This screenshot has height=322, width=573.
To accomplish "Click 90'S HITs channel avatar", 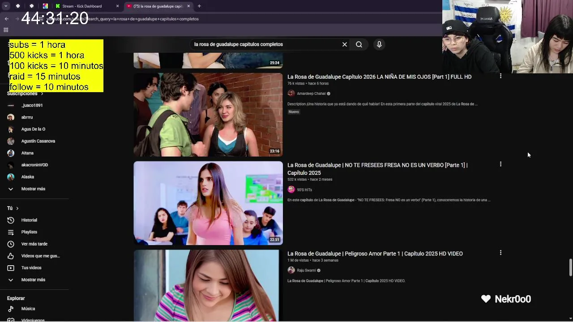I will (291, 190).
